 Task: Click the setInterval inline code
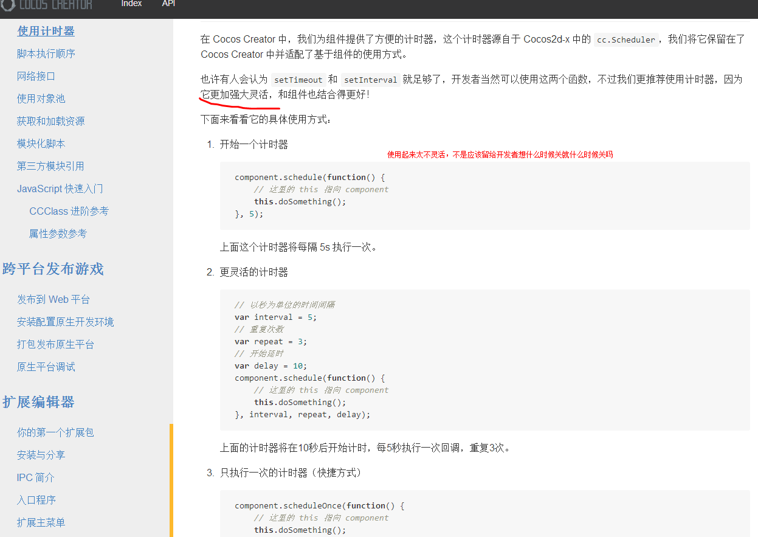click(370, 80)
